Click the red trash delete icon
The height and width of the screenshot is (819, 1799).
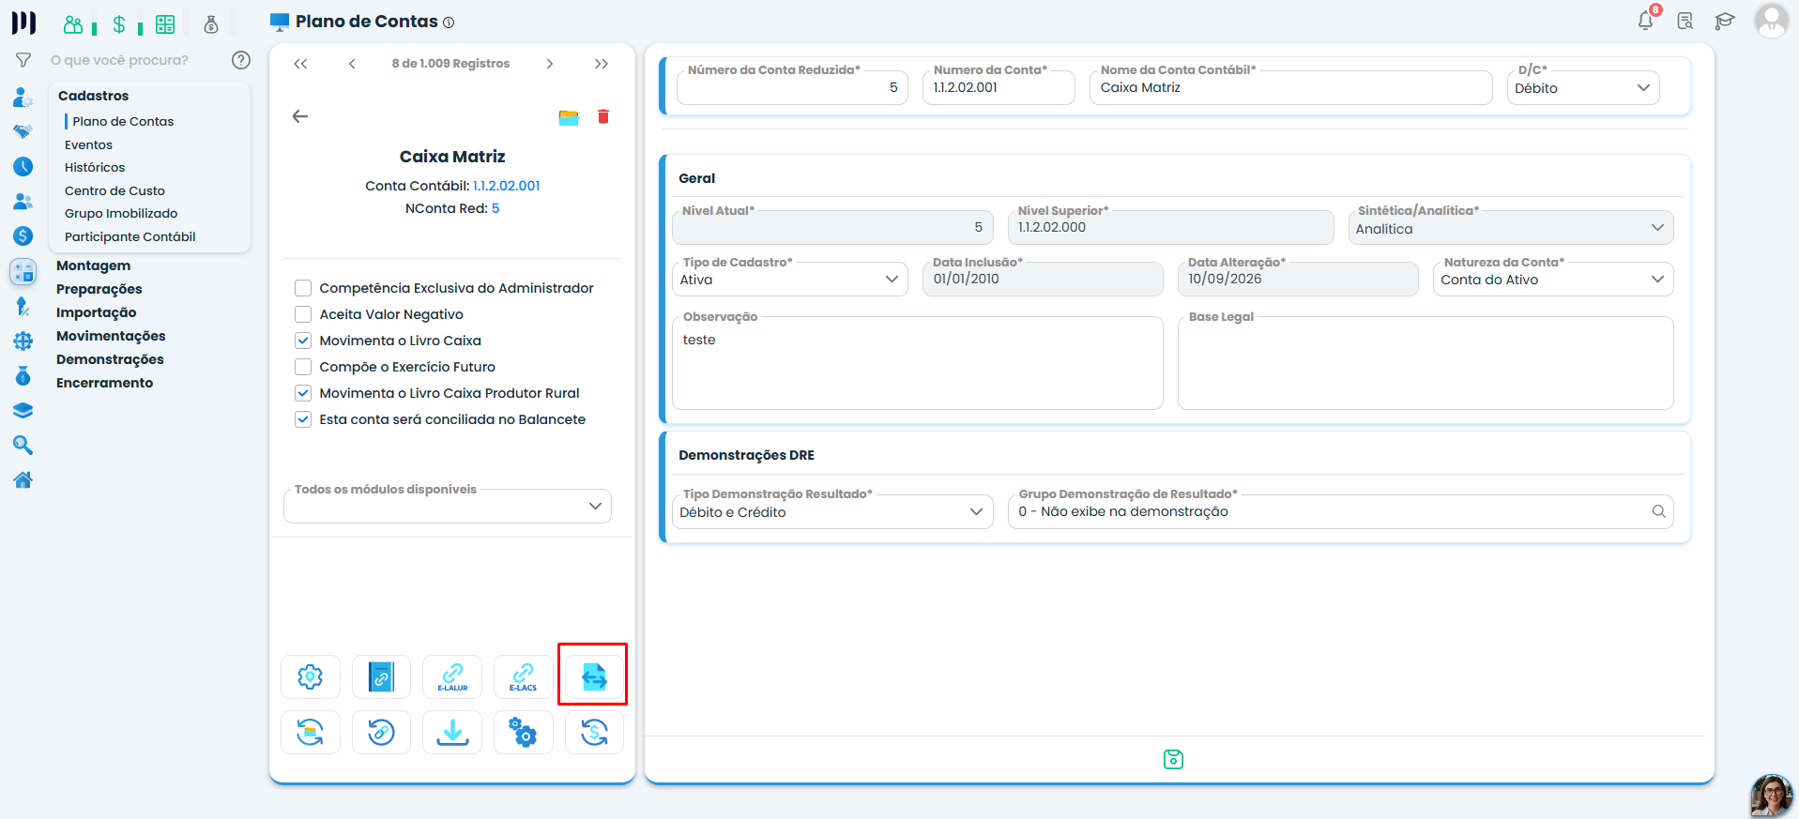tap(603, 116)
